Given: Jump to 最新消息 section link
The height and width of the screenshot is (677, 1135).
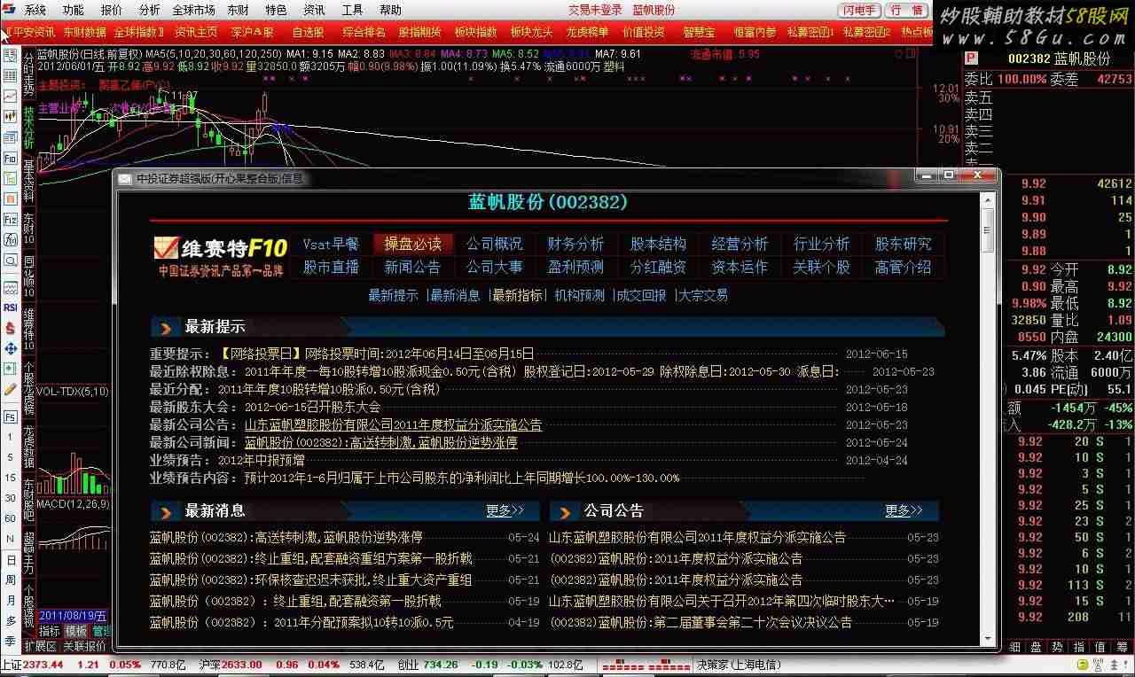Looking at the screenshot, I should click(455, 295).
